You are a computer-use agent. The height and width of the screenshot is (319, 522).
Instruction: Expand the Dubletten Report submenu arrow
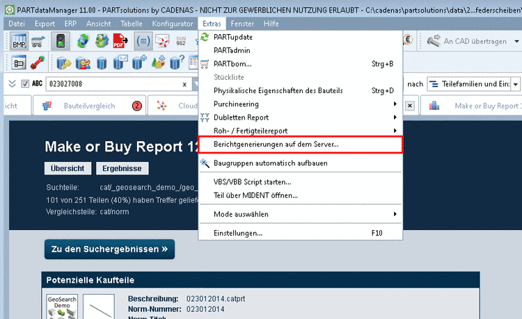point(395,117)
